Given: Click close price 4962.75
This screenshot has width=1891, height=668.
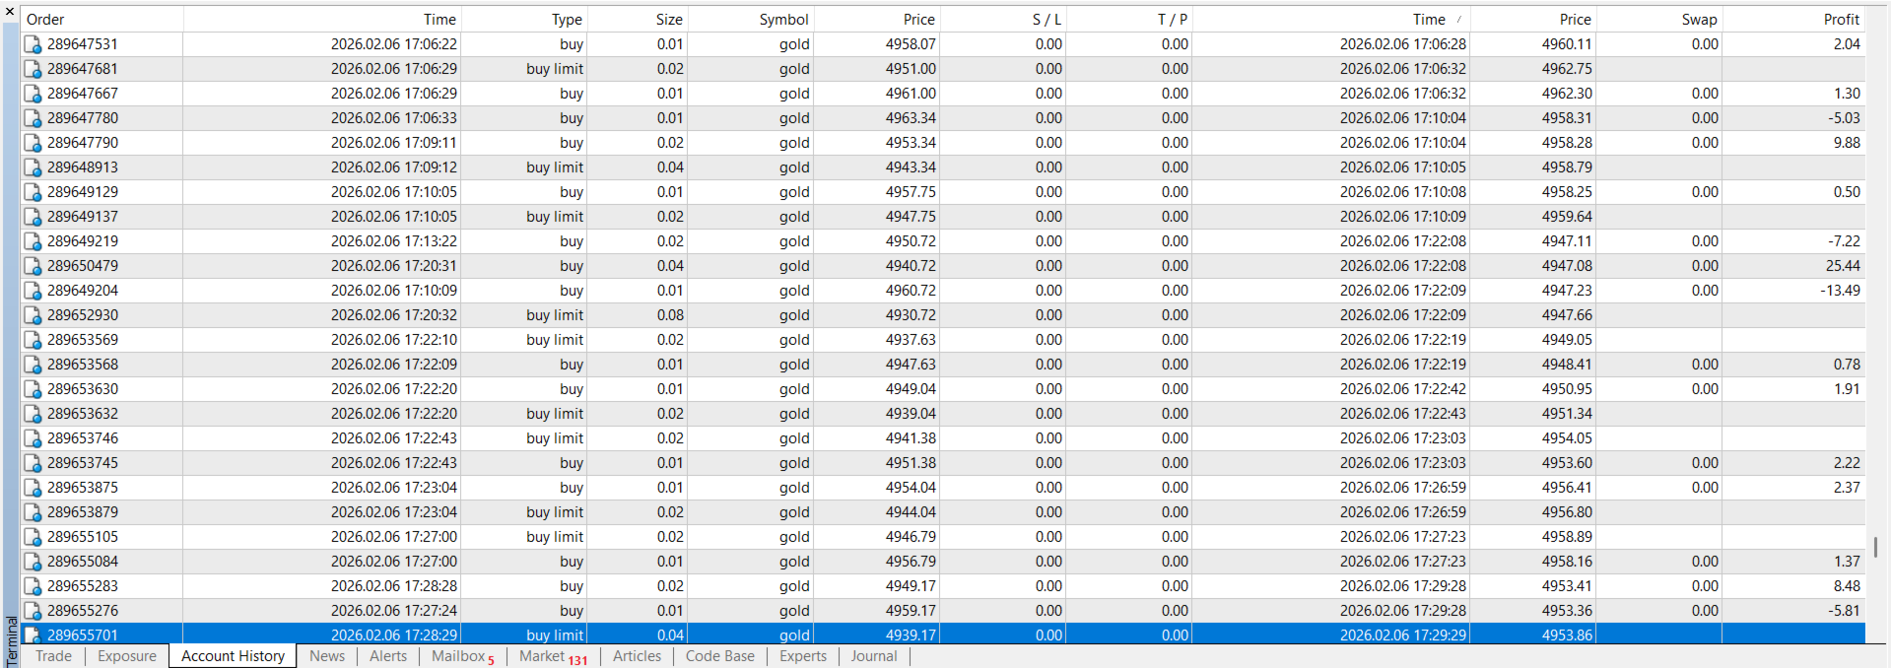Looking at the screenshot, I should pyautogui.click(x=1567, y=69).
